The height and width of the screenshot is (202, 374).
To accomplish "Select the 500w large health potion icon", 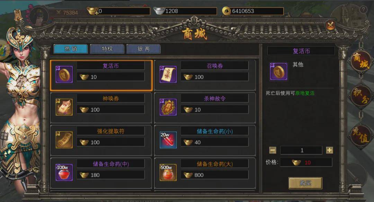I will (168, 173).
